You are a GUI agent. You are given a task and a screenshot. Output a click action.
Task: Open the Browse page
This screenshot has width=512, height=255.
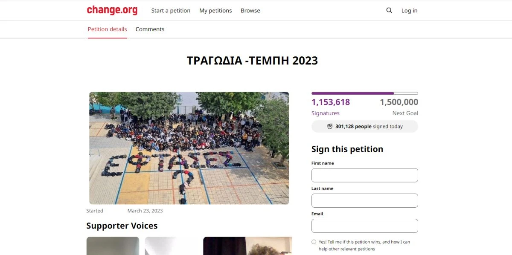click(x=250, y=11)
